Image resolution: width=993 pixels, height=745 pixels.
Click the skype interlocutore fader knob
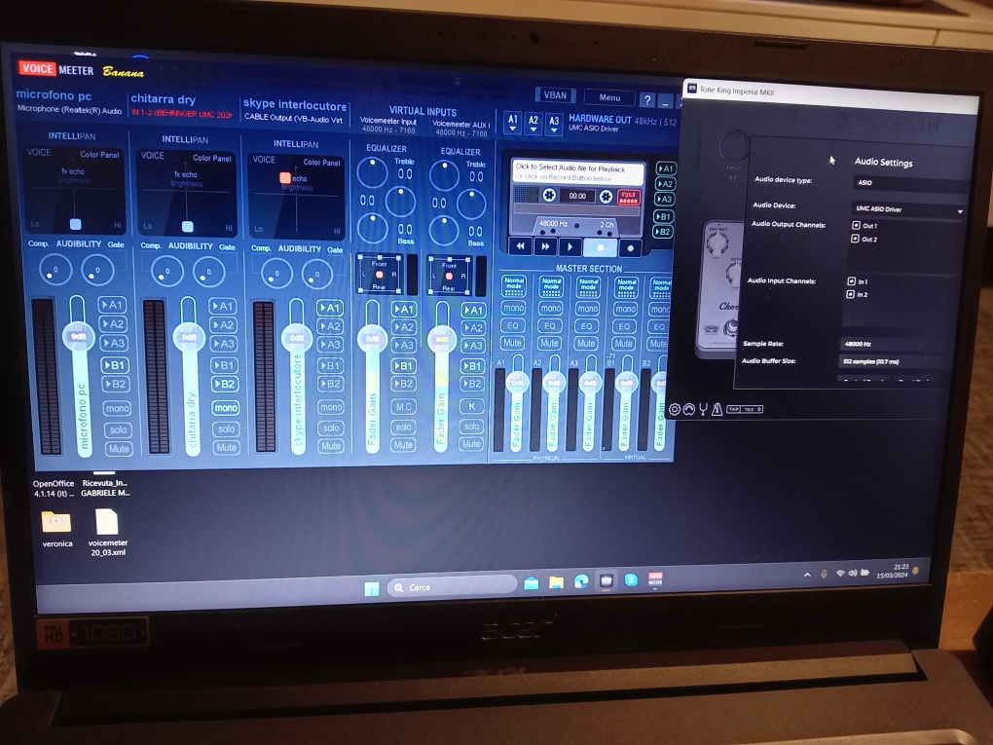coord(296,337)
